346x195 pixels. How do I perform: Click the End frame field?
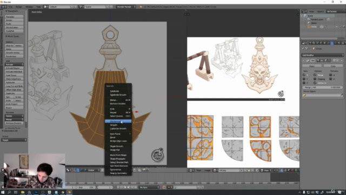point(86,187)
